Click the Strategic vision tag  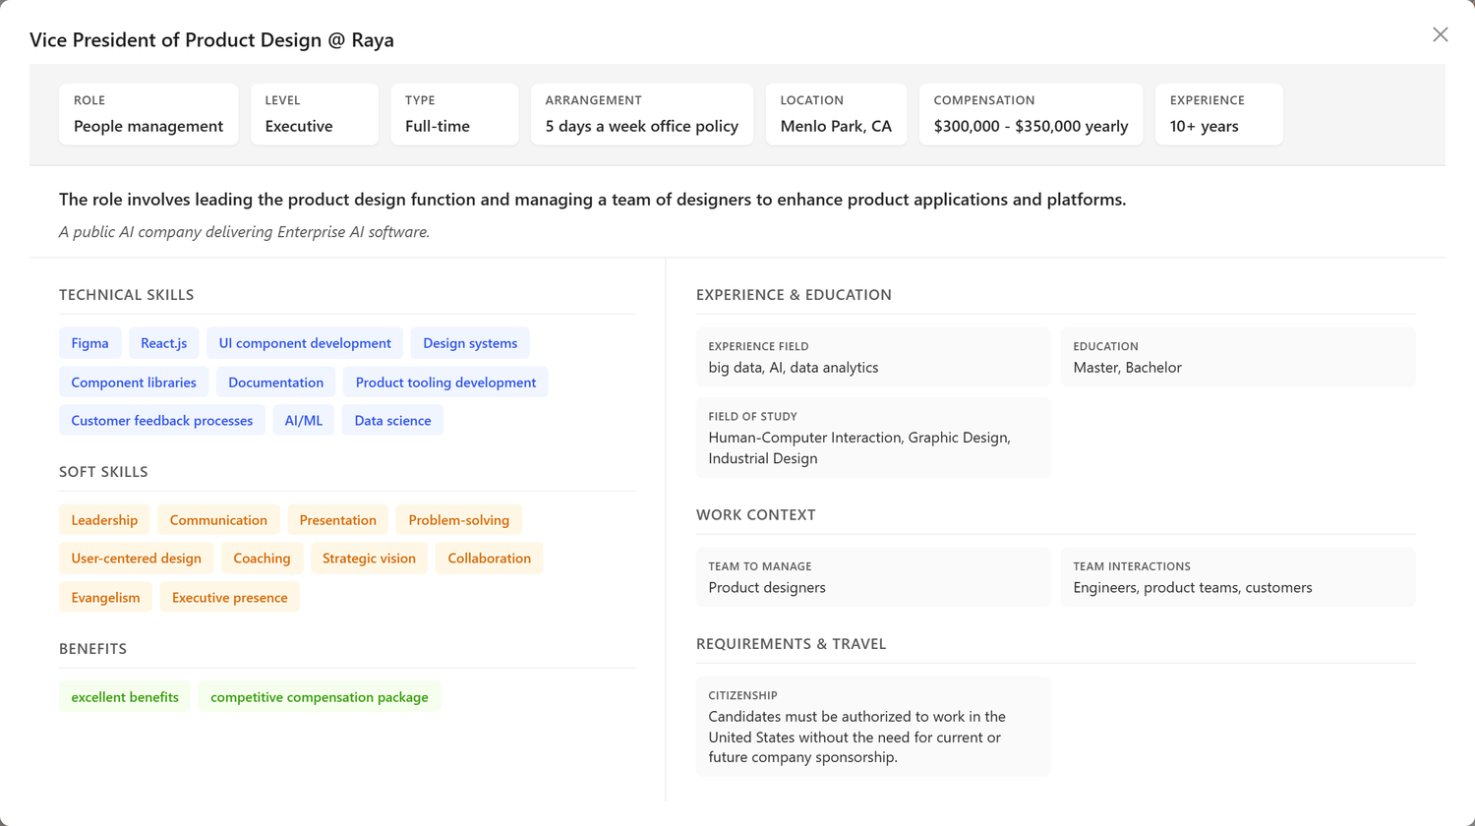tap(369, 559)
